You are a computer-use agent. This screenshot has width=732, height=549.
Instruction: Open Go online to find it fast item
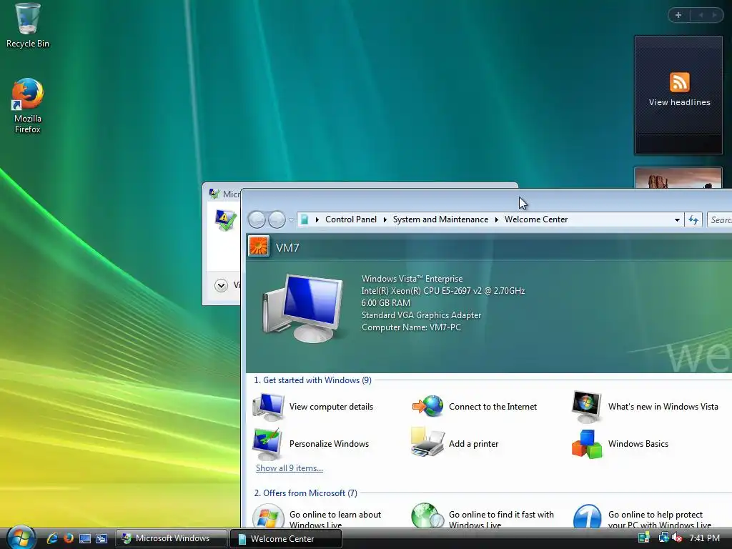(x=483, y=516)
